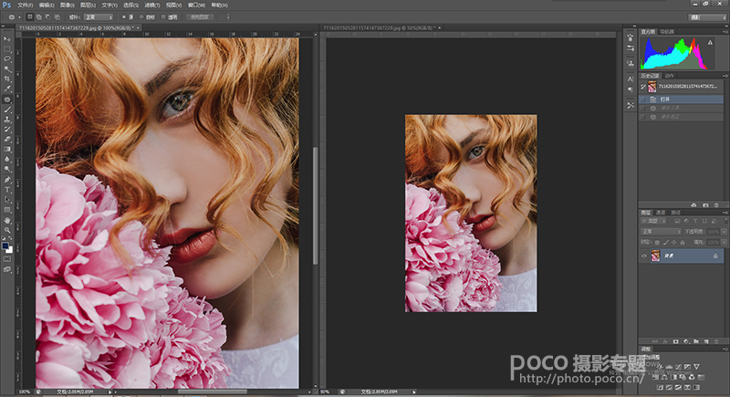Select the Brush tool

7,109
